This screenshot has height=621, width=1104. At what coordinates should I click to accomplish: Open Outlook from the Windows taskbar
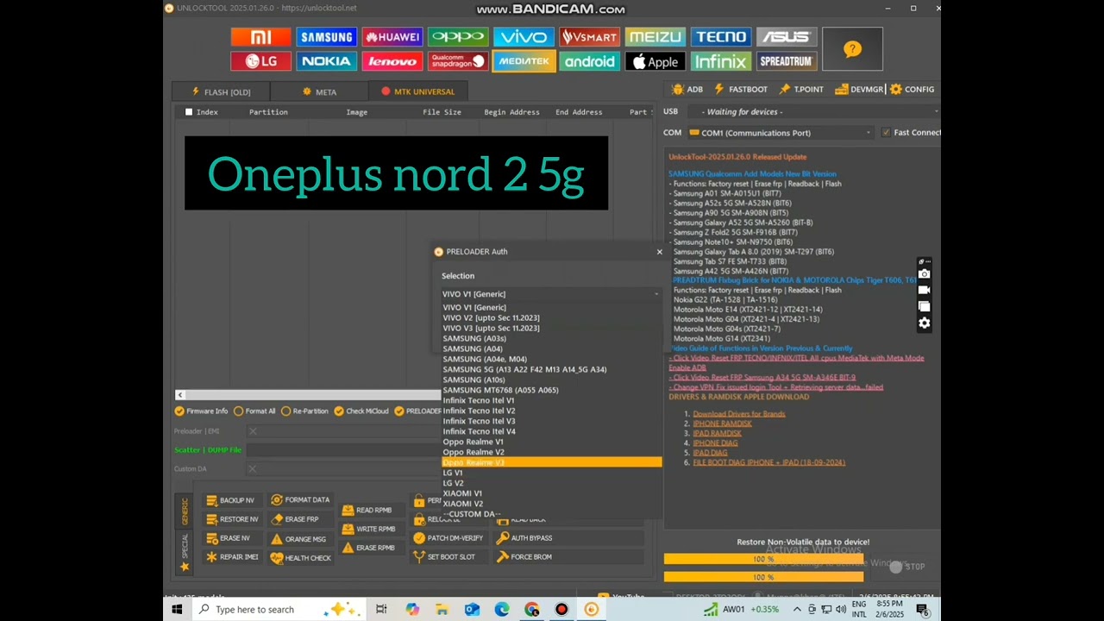(x=472, y=610)
